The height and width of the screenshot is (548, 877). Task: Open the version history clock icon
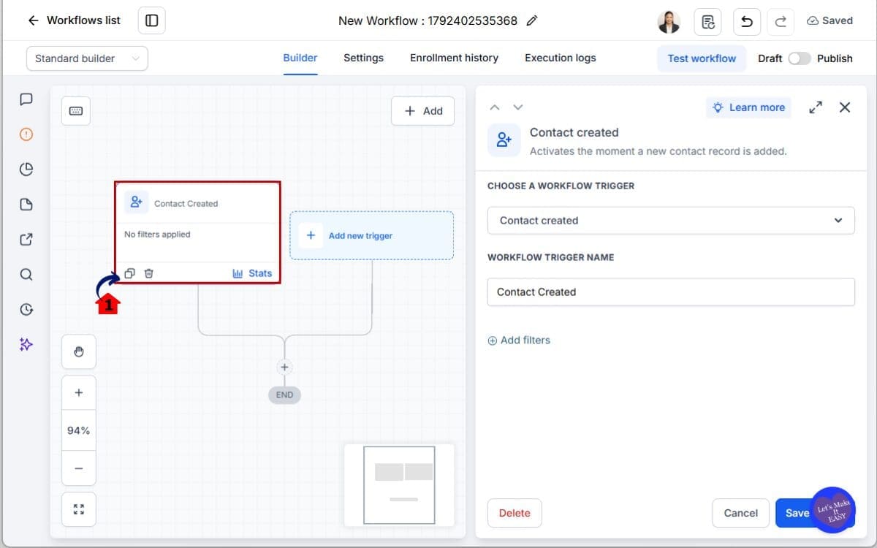[x=26, y=310]
